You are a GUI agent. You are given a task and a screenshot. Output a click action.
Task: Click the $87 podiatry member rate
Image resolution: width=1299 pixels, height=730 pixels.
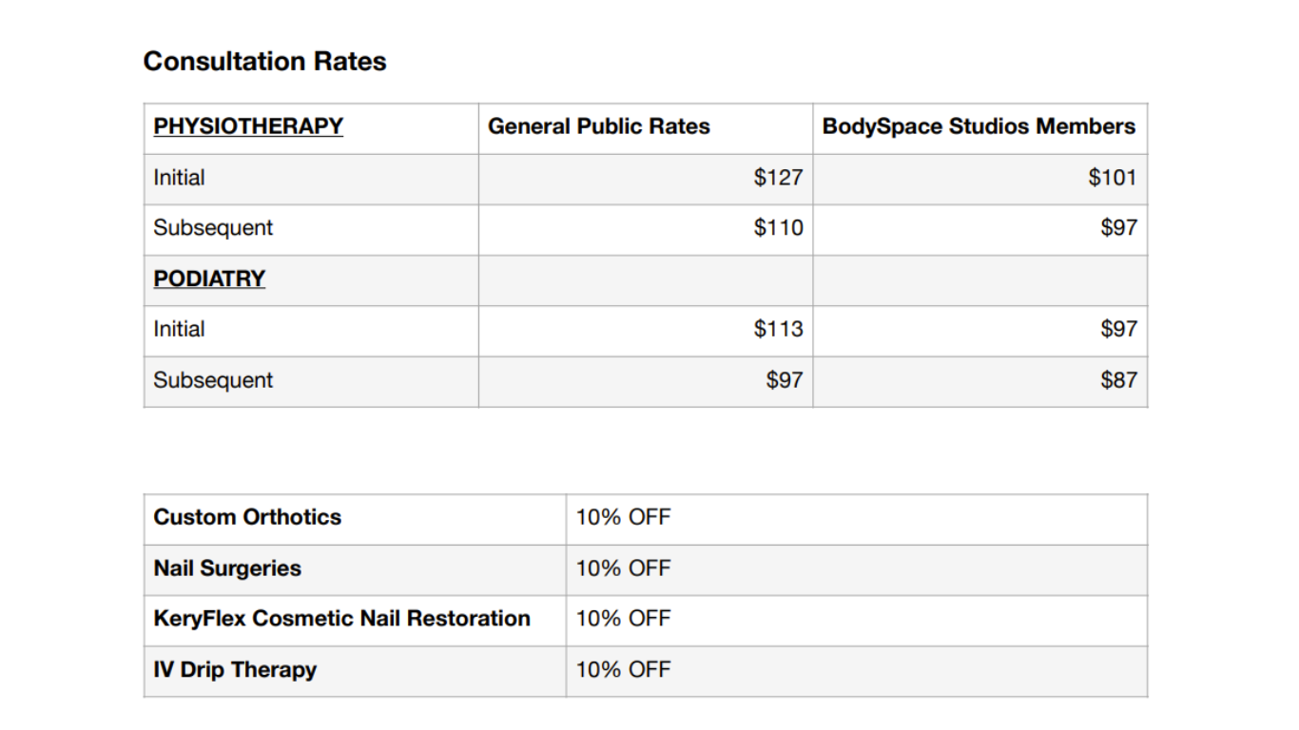point(1118,380)
